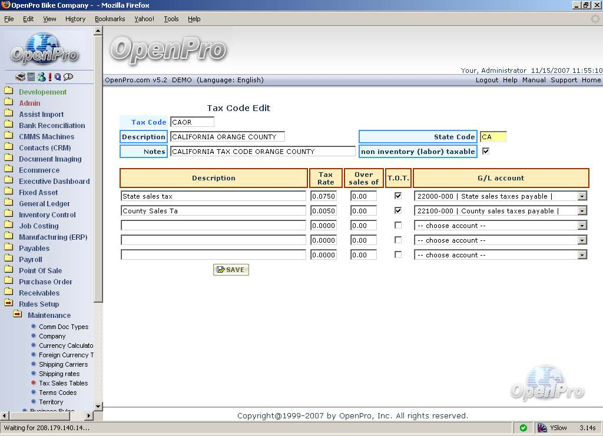This screenshot has height=436, width=603.
Task: Expand the last row's choose account dropdown
Action: point(582,255)
